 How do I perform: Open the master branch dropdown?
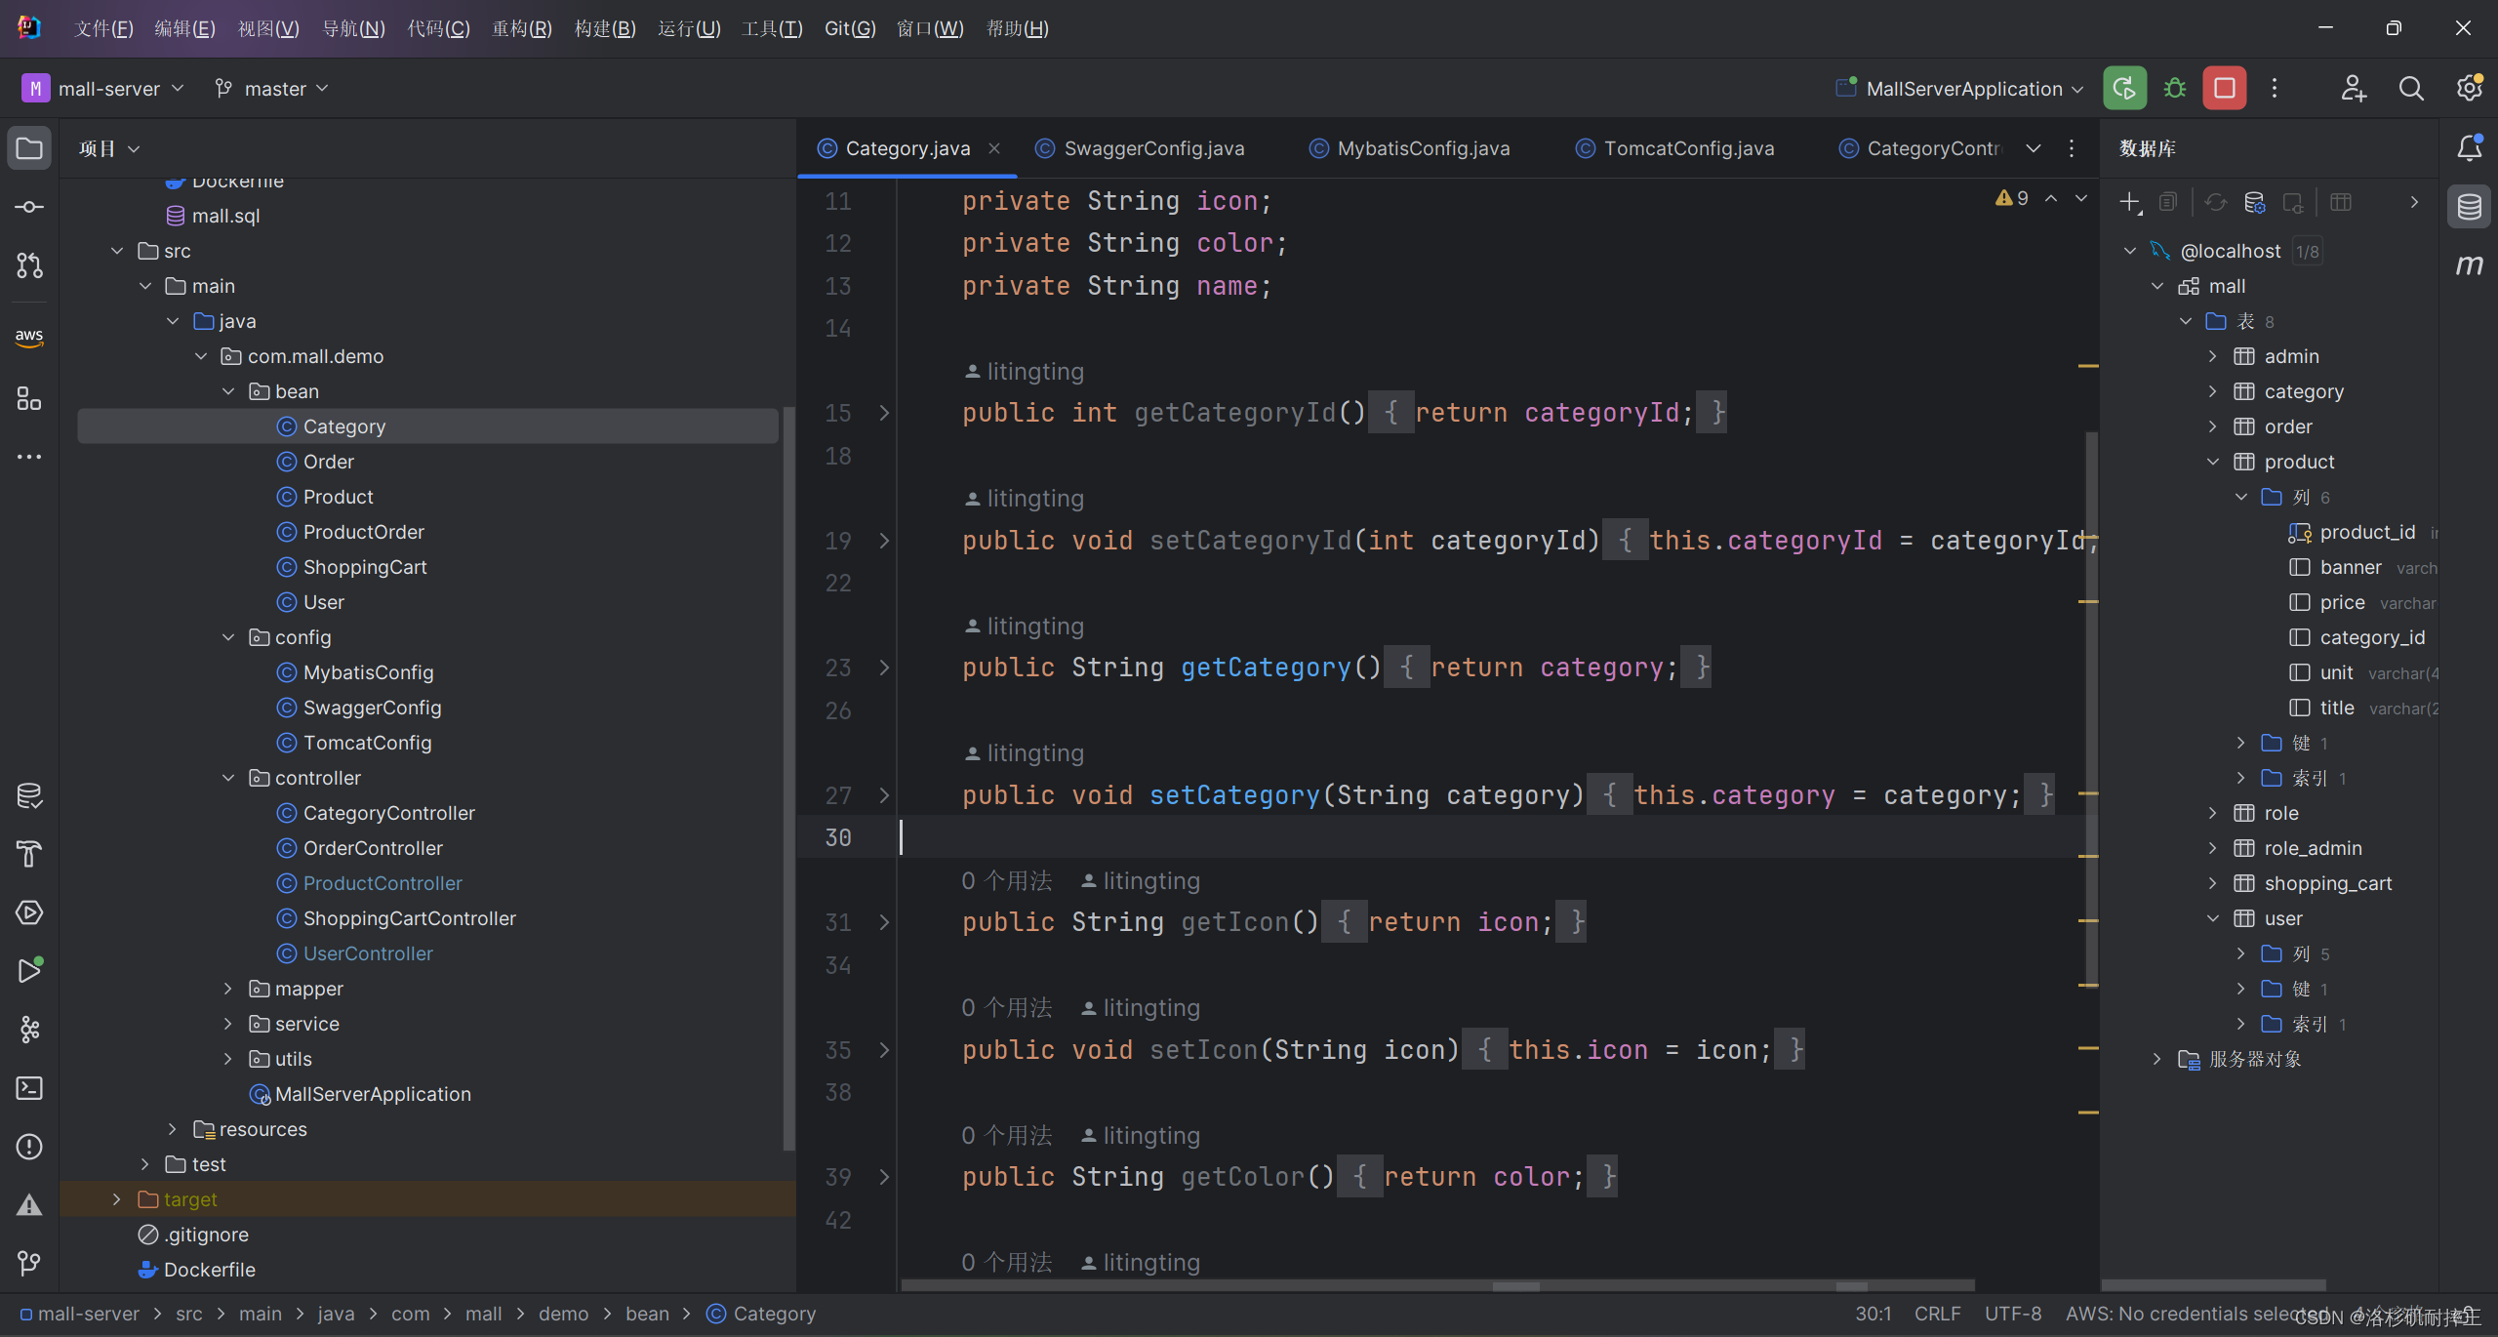coord(272,89)
